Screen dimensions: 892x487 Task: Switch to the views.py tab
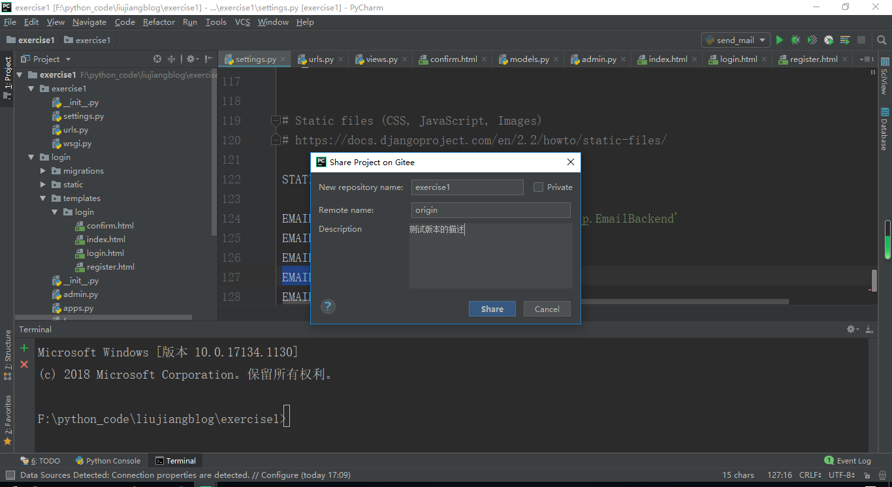click(381, 59)
